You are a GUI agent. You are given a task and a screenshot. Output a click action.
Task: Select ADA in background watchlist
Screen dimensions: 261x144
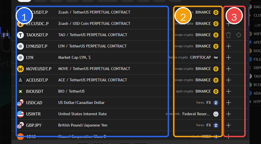257,93
